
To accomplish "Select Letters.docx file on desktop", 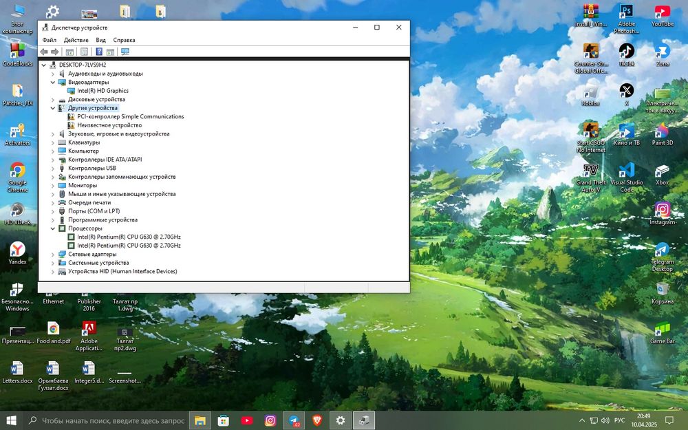I will 18,372.
